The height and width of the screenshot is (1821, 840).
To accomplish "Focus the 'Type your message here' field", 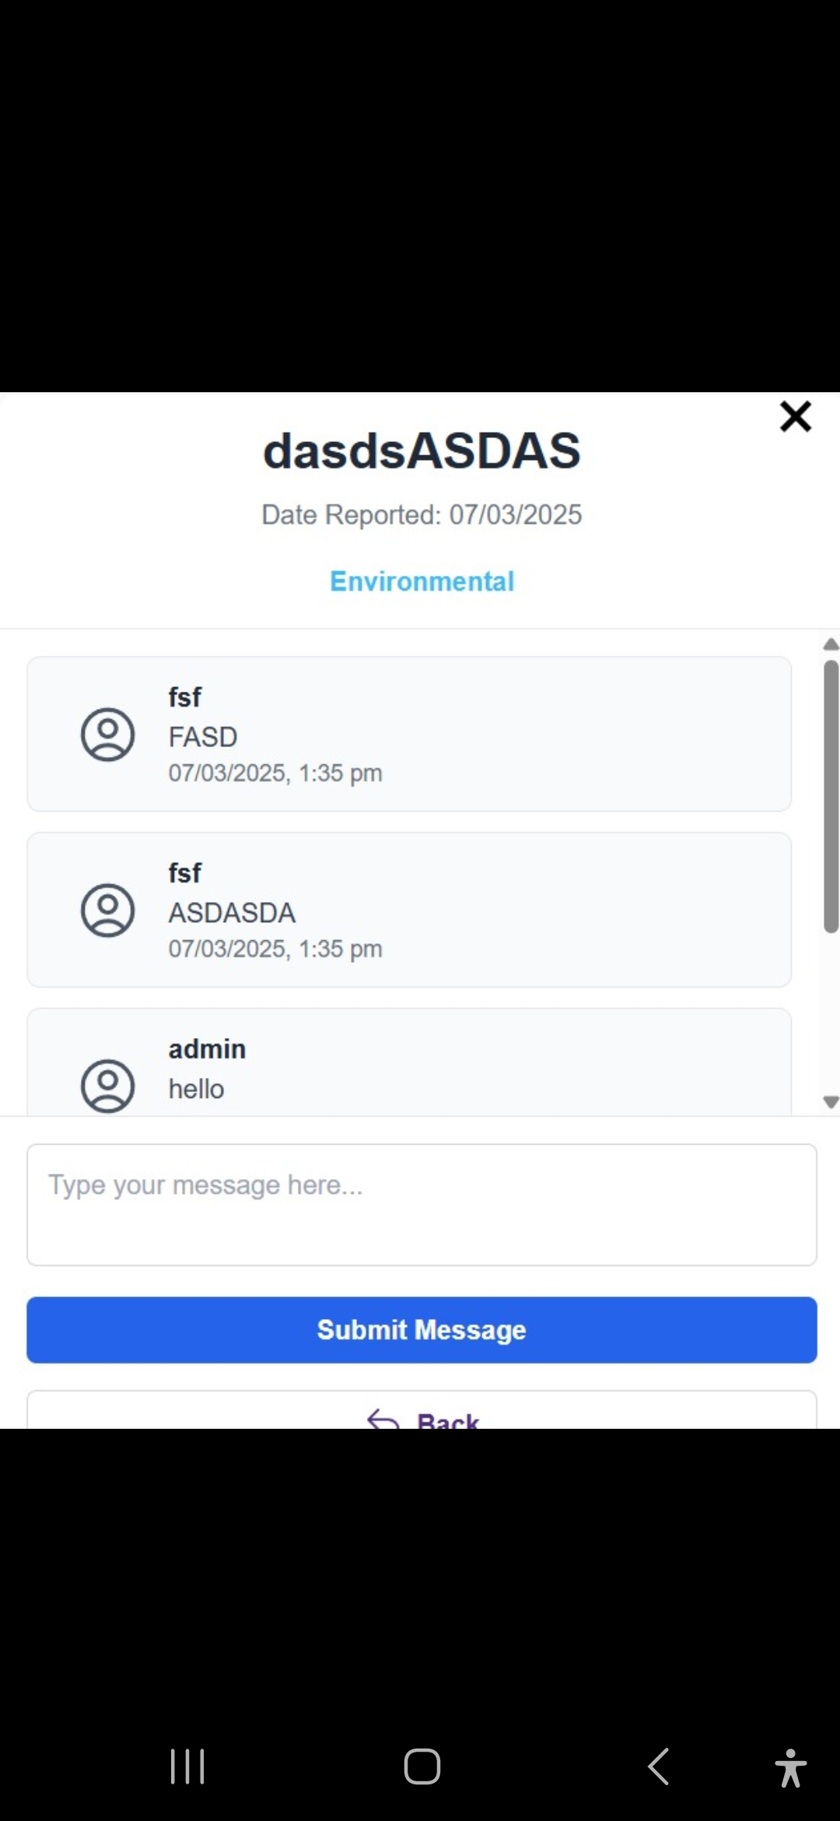I will point(422,1205).
